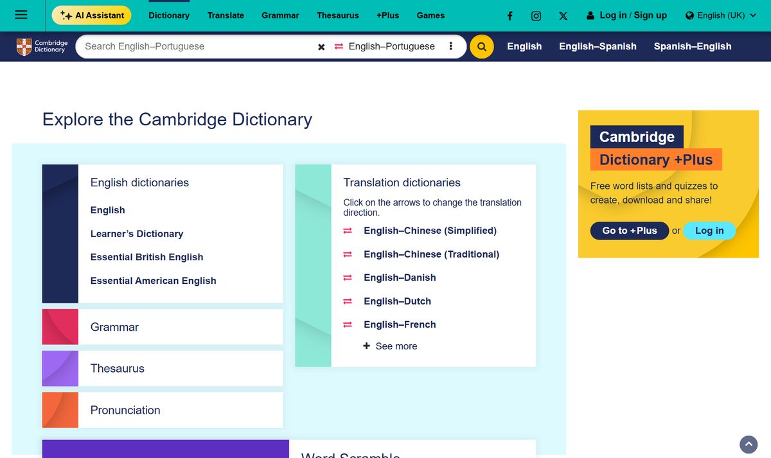Screen dimensions: 771x458
Task: Swap direction arrows for English–Chinese (Simplified)
Action: click(348, 231)
